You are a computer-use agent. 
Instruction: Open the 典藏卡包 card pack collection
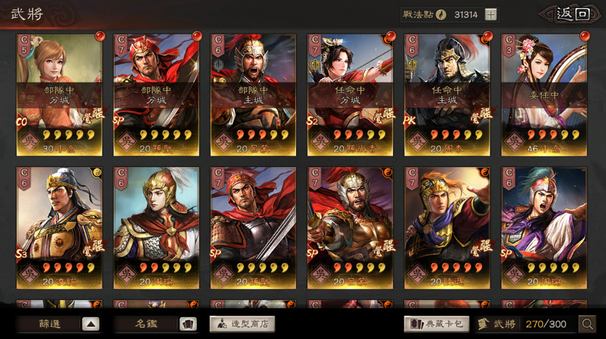(437, 324)
